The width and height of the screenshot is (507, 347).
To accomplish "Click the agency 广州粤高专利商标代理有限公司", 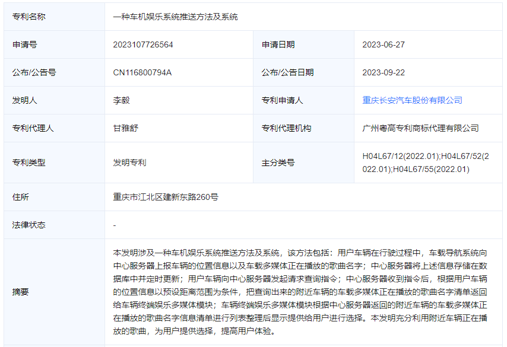I will (420, 128).
